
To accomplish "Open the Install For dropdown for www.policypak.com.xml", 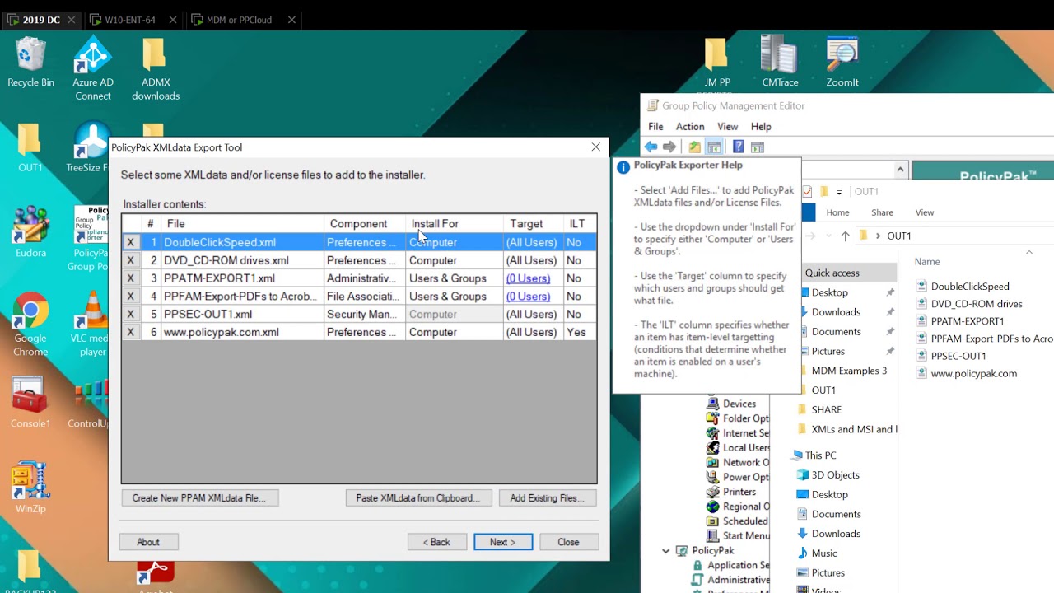I will [455, 332].
